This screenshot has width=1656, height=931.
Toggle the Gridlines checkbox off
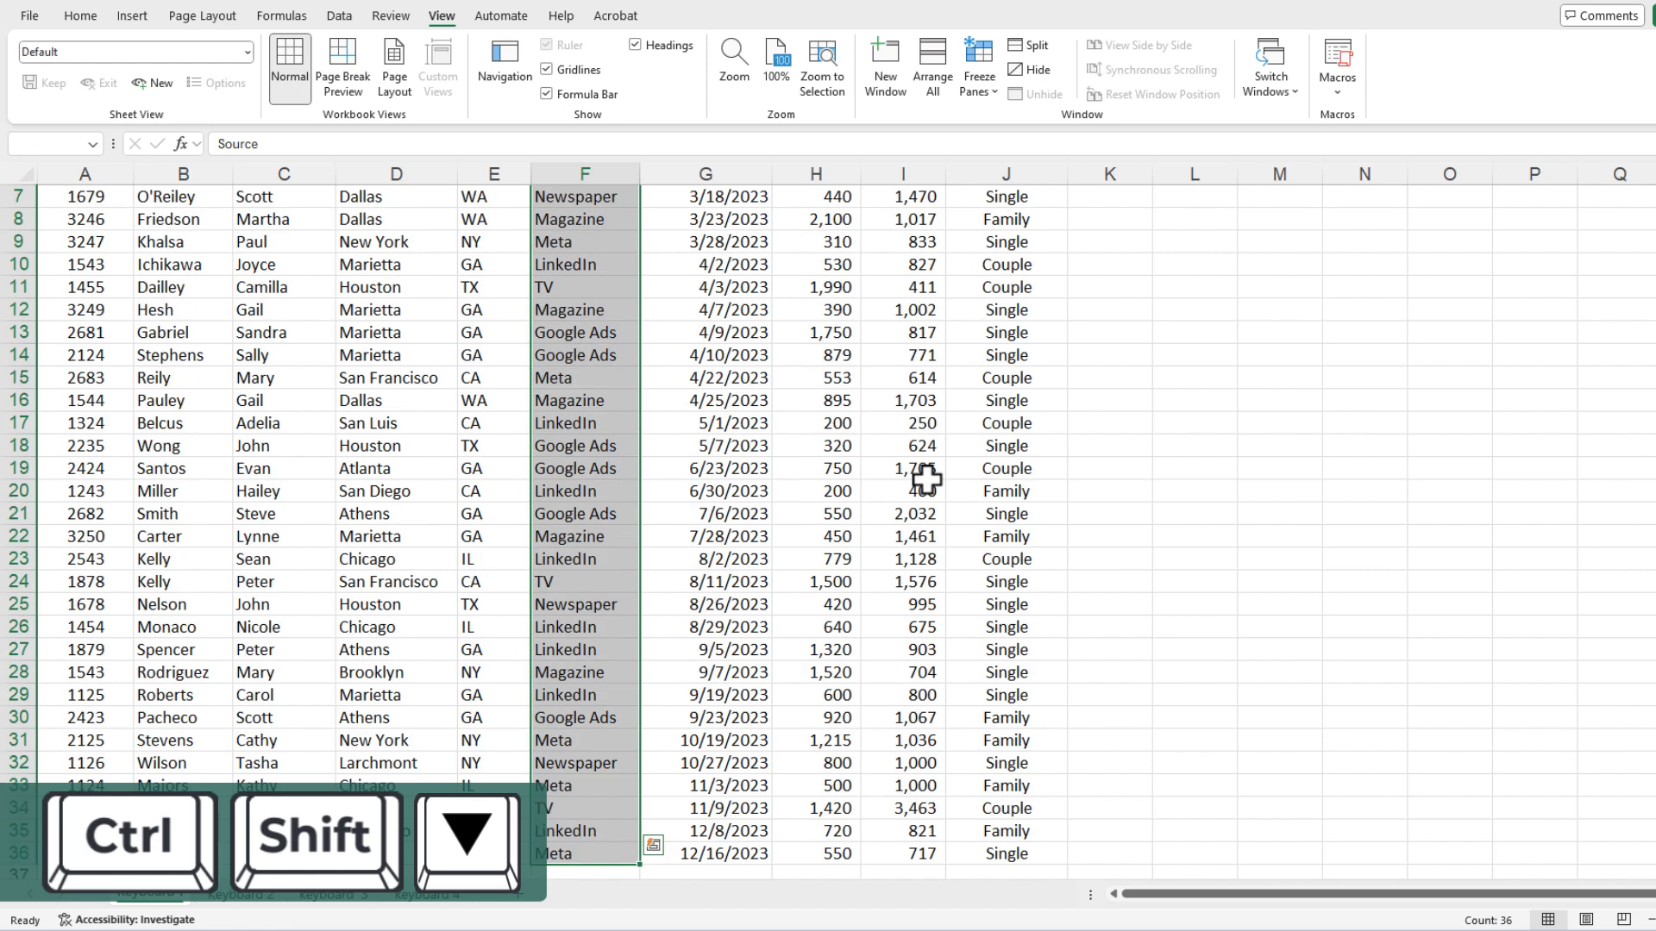coord(546,68)
